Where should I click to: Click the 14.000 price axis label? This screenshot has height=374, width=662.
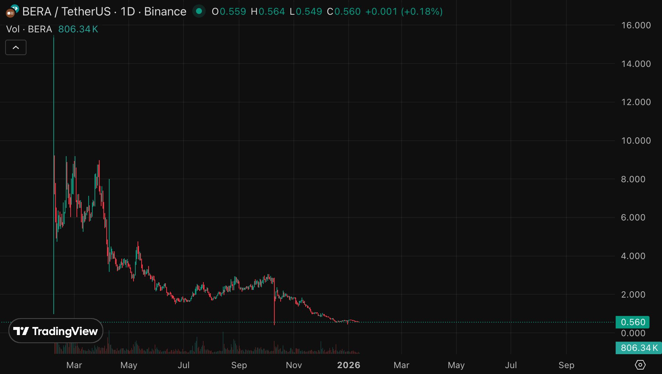click(x=636, y=64)
